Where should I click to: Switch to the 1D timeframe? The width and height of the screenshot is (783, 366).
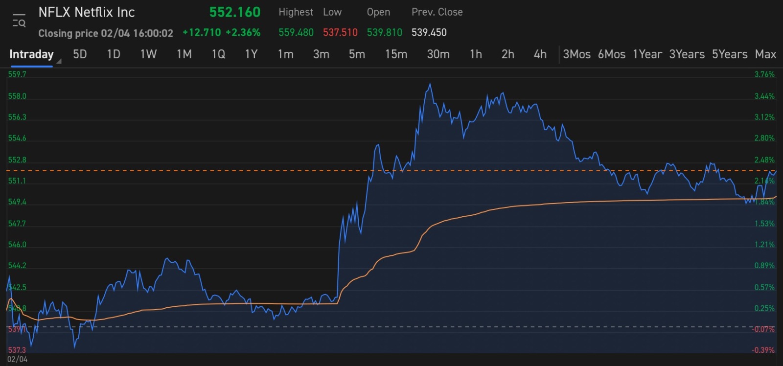click(x=114, y=54)
